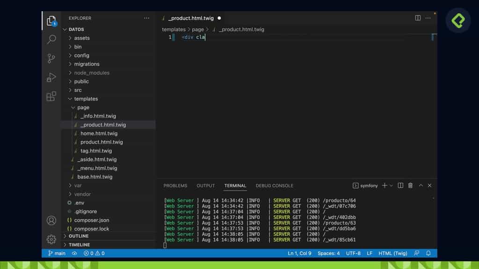Open tag.html.twig in the explorer
This screenshot has height=269, width=479.
[x=96, y=151]
